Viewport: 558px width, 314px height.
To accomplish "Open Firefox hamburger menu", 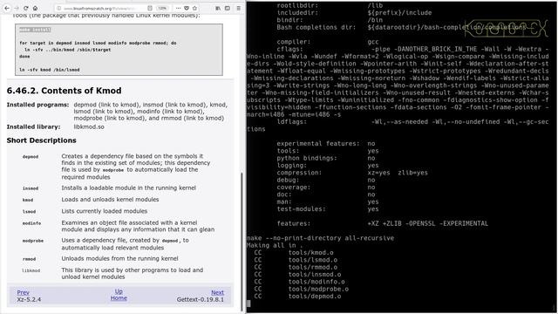I will [x=239, y=8].
